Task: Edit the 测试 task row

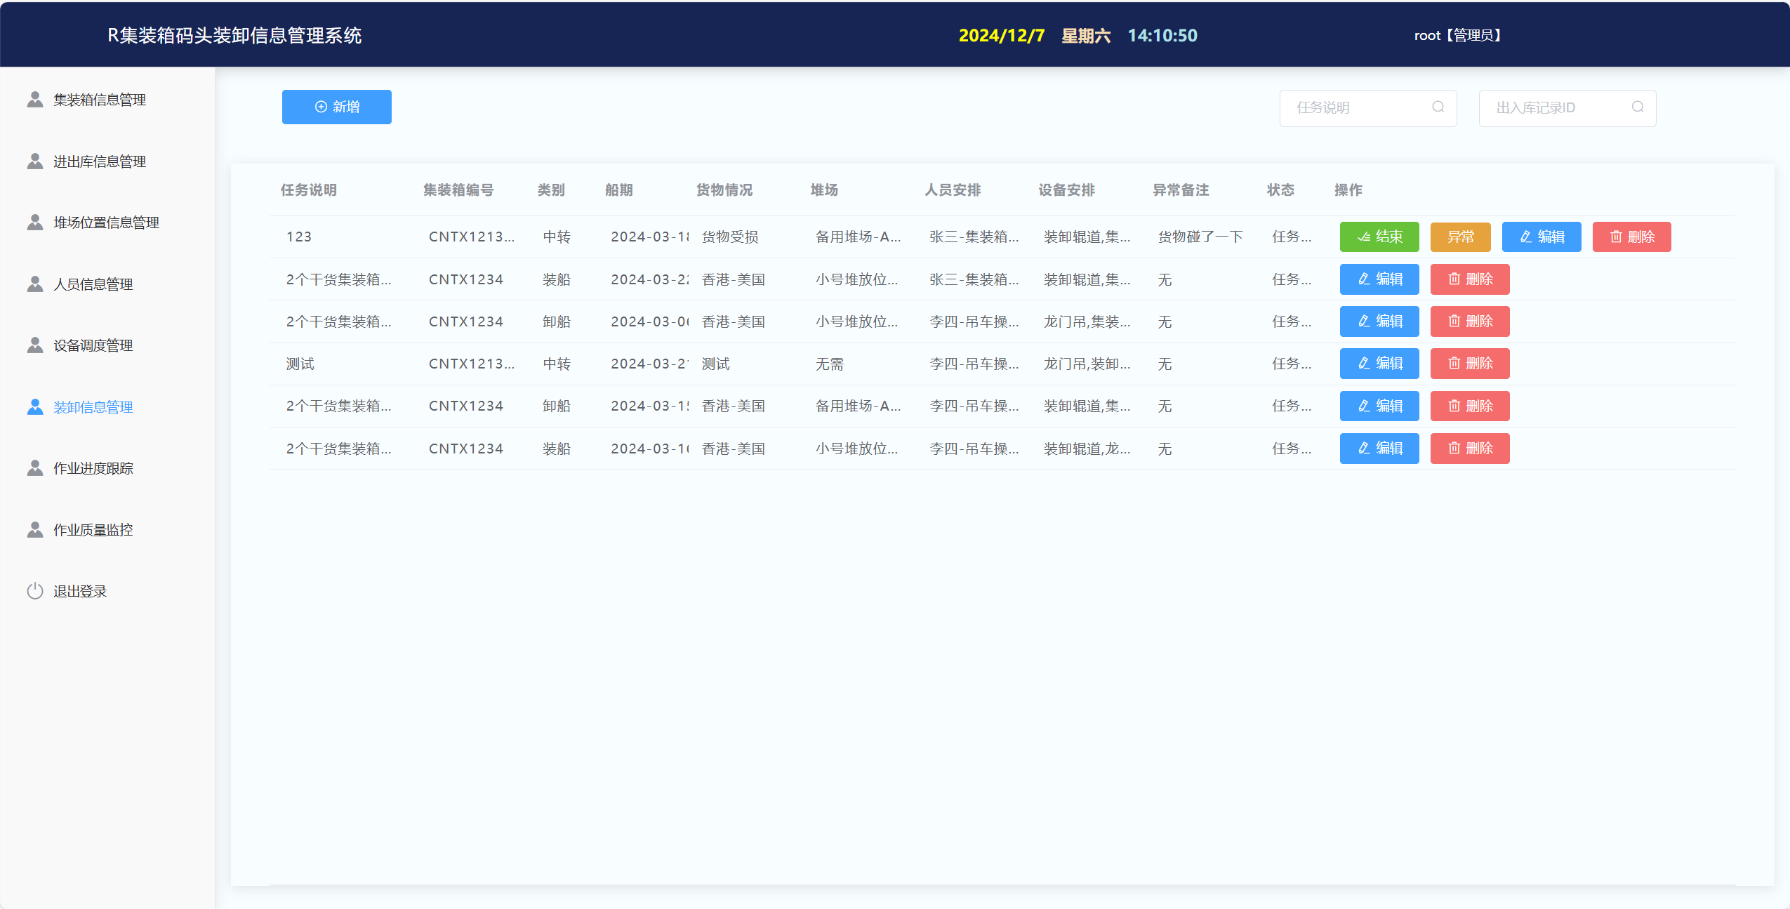Action: click(x=1379, y=364)
